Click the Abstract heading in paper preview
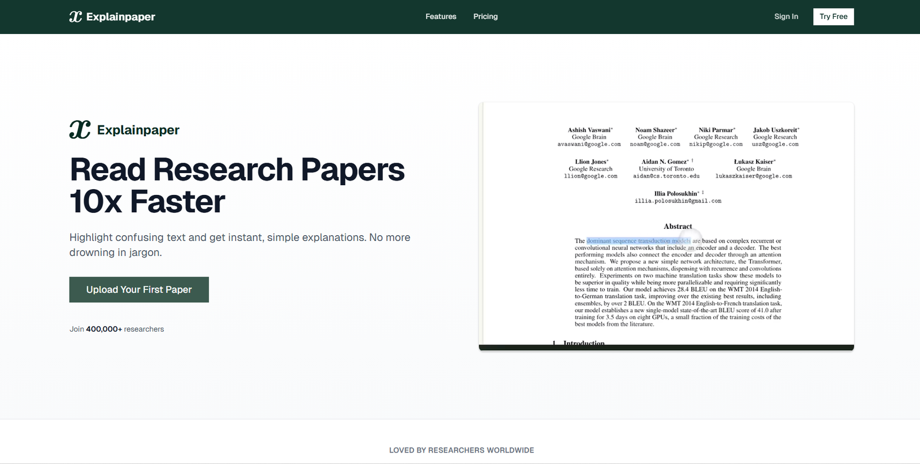The image size is (920, 464). coord(677,227)
